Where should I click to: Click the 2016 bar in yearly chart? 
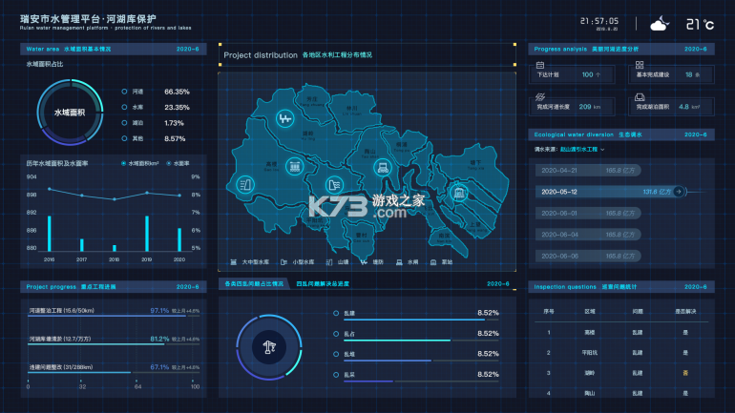(x=50, y=233)
